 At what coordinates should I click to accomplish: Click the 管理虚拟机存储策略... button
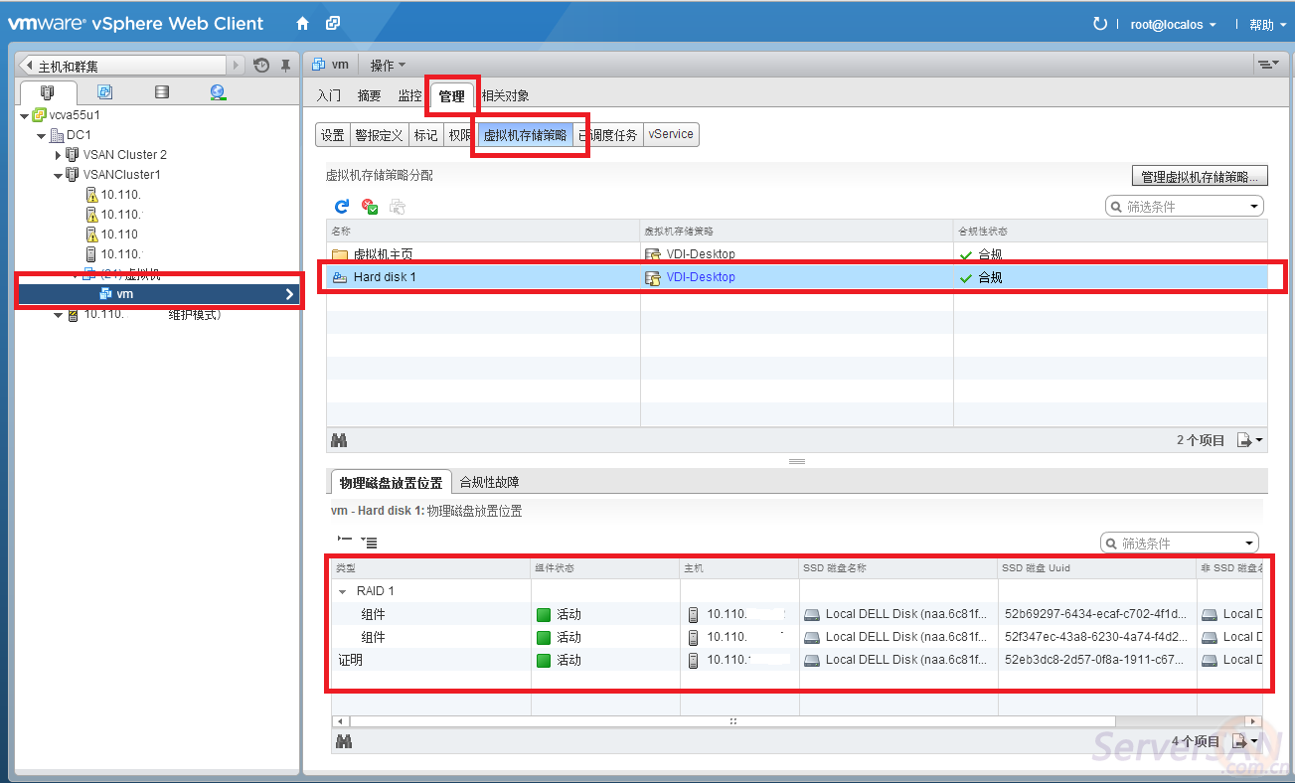(1200, 177)
